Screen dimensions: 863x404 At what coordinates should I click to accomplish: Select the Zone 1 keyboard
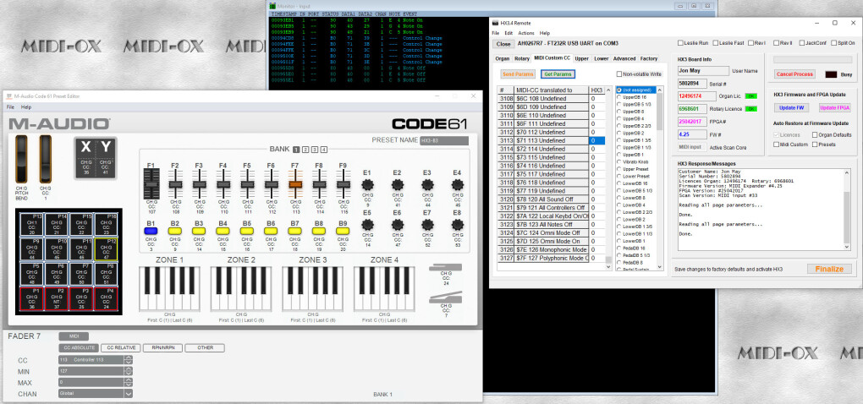coord(169,289)
